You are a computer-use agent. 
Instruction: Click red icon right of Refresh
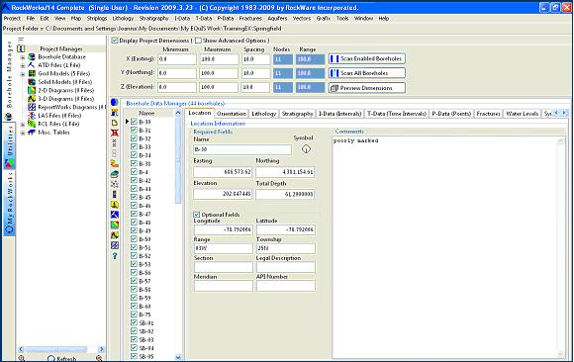(99, 358)
